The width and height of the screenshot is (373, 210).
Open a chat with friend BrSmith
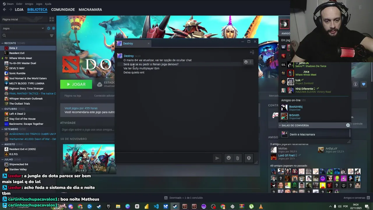click(315, 117)
